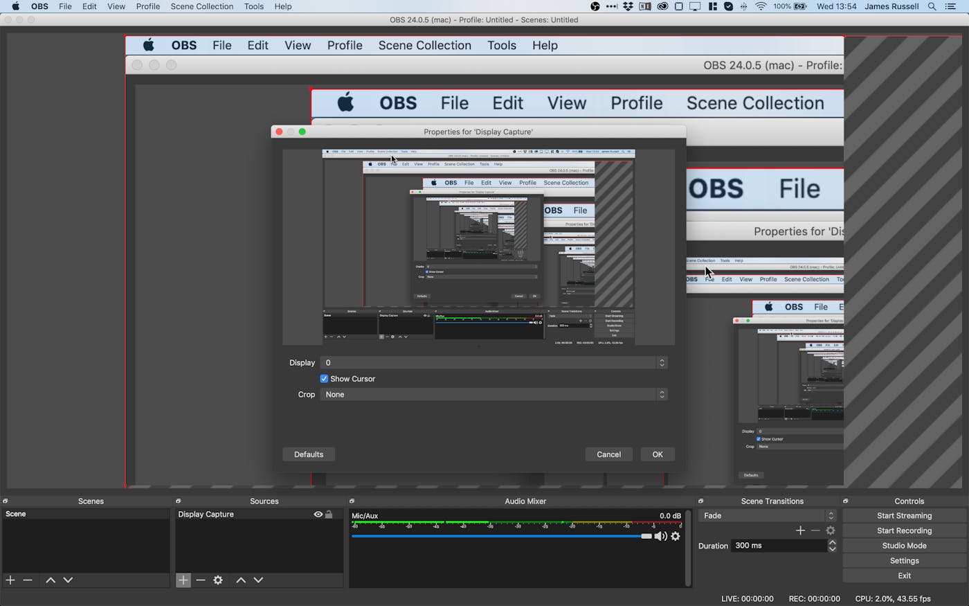Click the Start Recording button
Viewport: 969px width, 606px height.
click(x=904, y=531)
